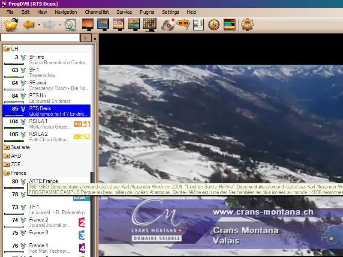Enable 3D video mode icon
Screen dimensions: 343x257
pyautogui.click(x=118, y=25)
